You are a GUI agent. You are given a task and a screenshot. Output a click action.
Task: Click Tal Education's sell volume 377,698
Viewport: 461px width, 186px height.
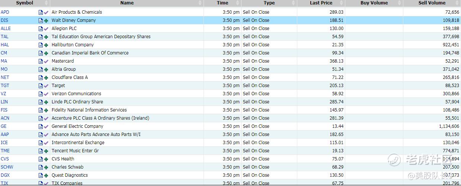click(451, 37)
